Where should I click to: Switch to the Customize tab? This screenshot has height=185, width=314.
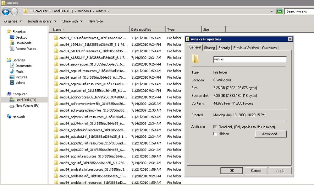tap(269, 48)
